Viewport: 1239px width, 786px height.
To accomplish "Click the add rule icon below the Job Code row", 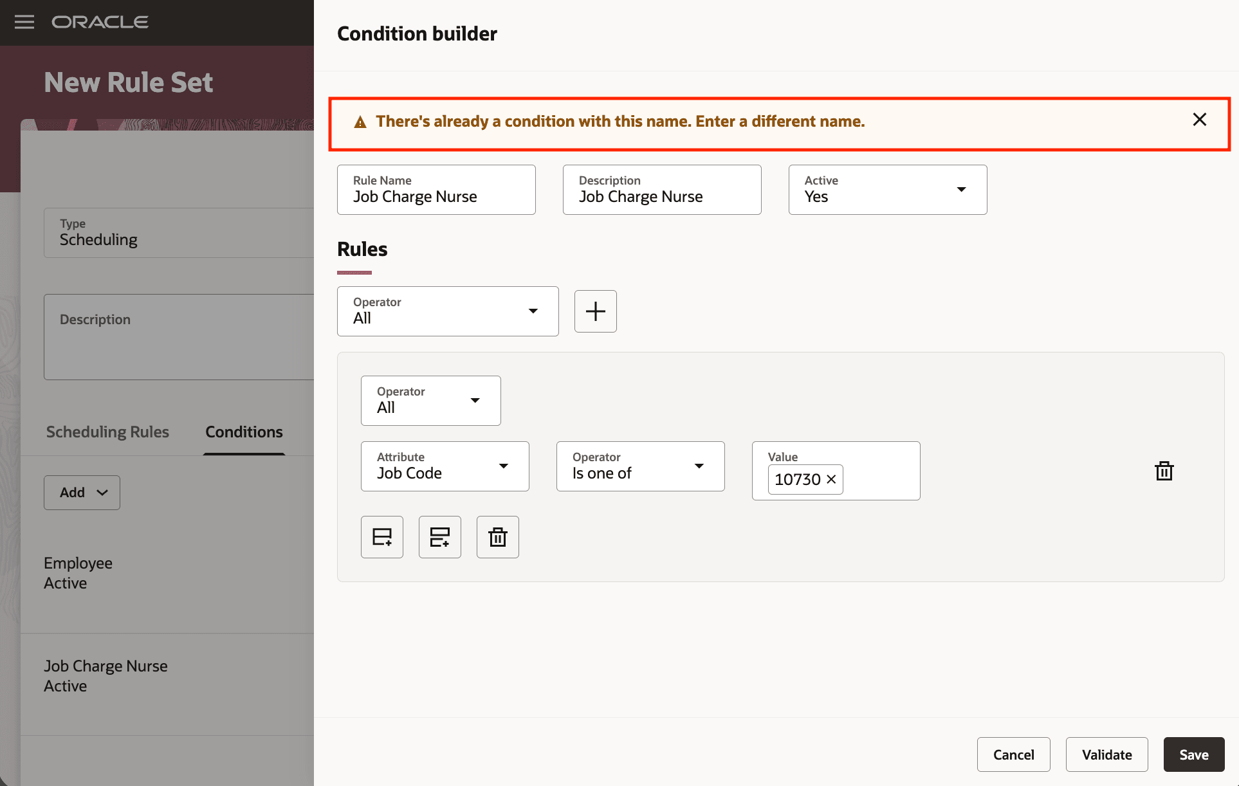I will (x=381, y=536).
